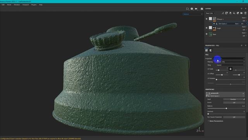Image resolution: width=248 pixels, height=140 pixels.
Task: Remove the BnW Spots 1 effect with its X
Action: click(x=246, y=24)
